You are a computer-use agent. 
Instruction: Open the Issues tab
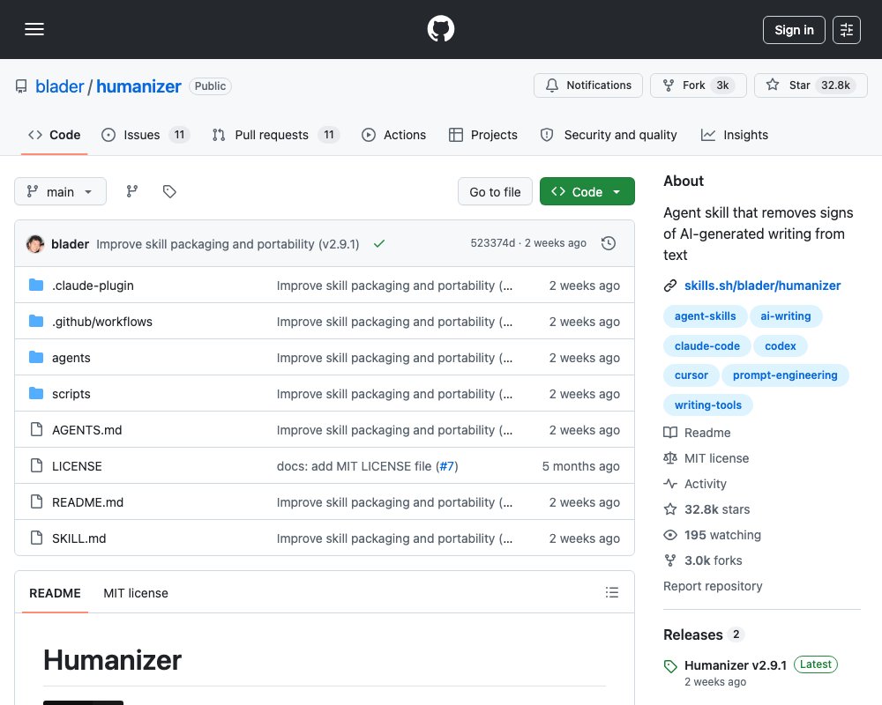coord(146,135)
